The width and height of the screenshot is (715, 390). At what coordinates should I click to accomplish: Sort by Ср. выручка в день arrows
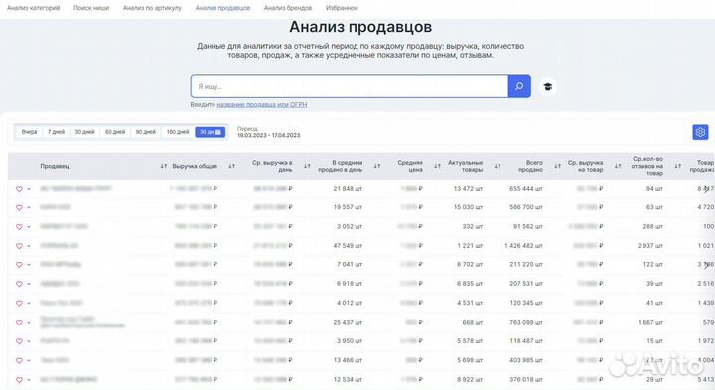tap(307, 166)
